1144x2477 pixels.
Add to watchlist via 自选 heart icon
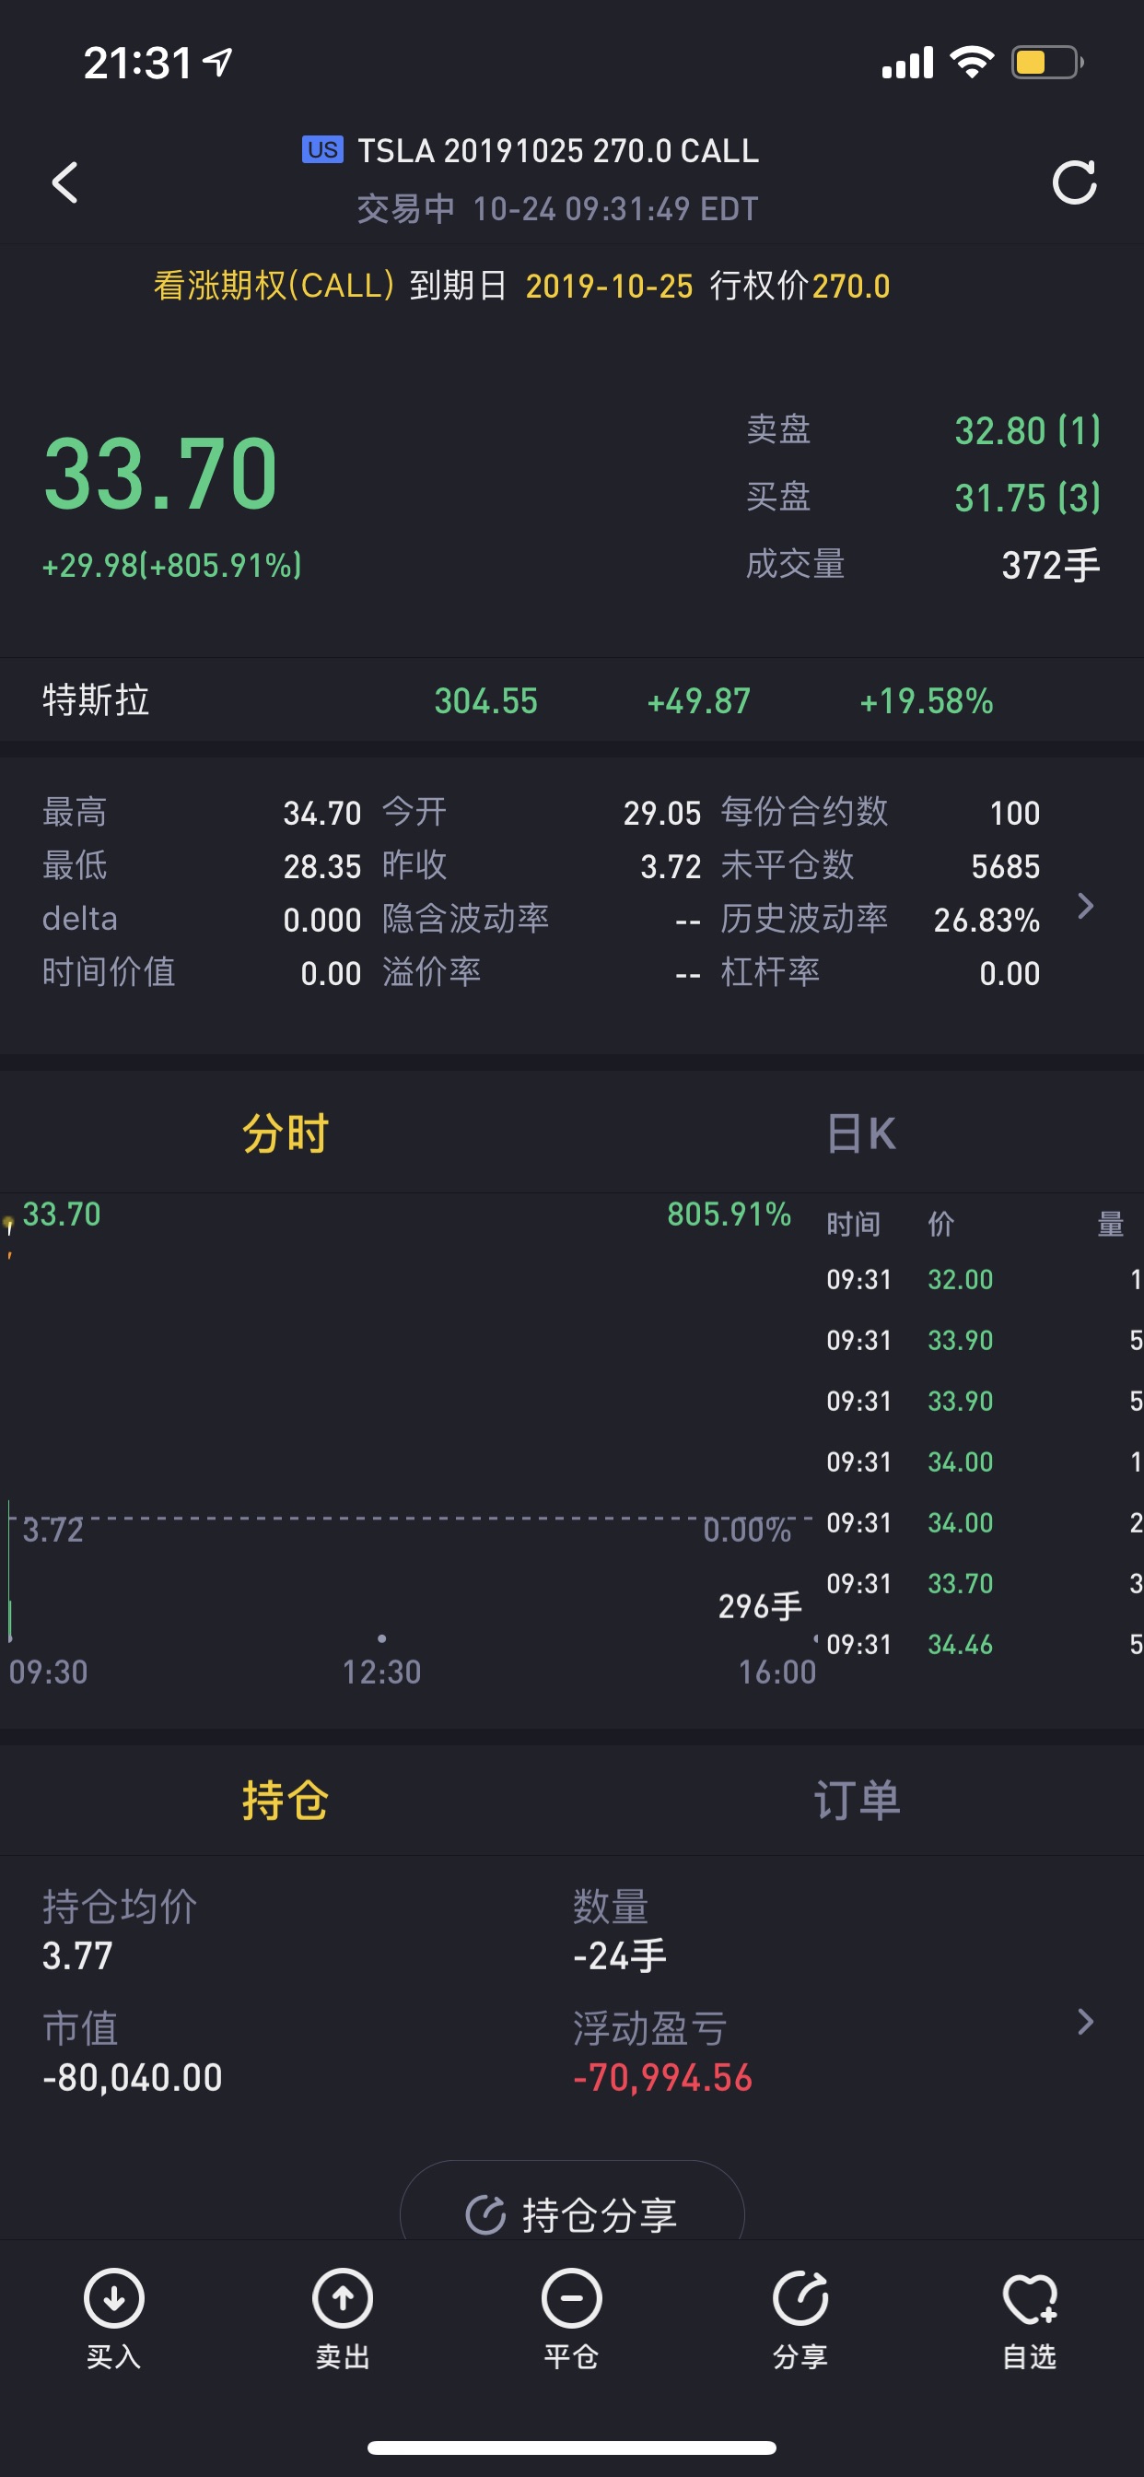click(x=1029, y=2319)
